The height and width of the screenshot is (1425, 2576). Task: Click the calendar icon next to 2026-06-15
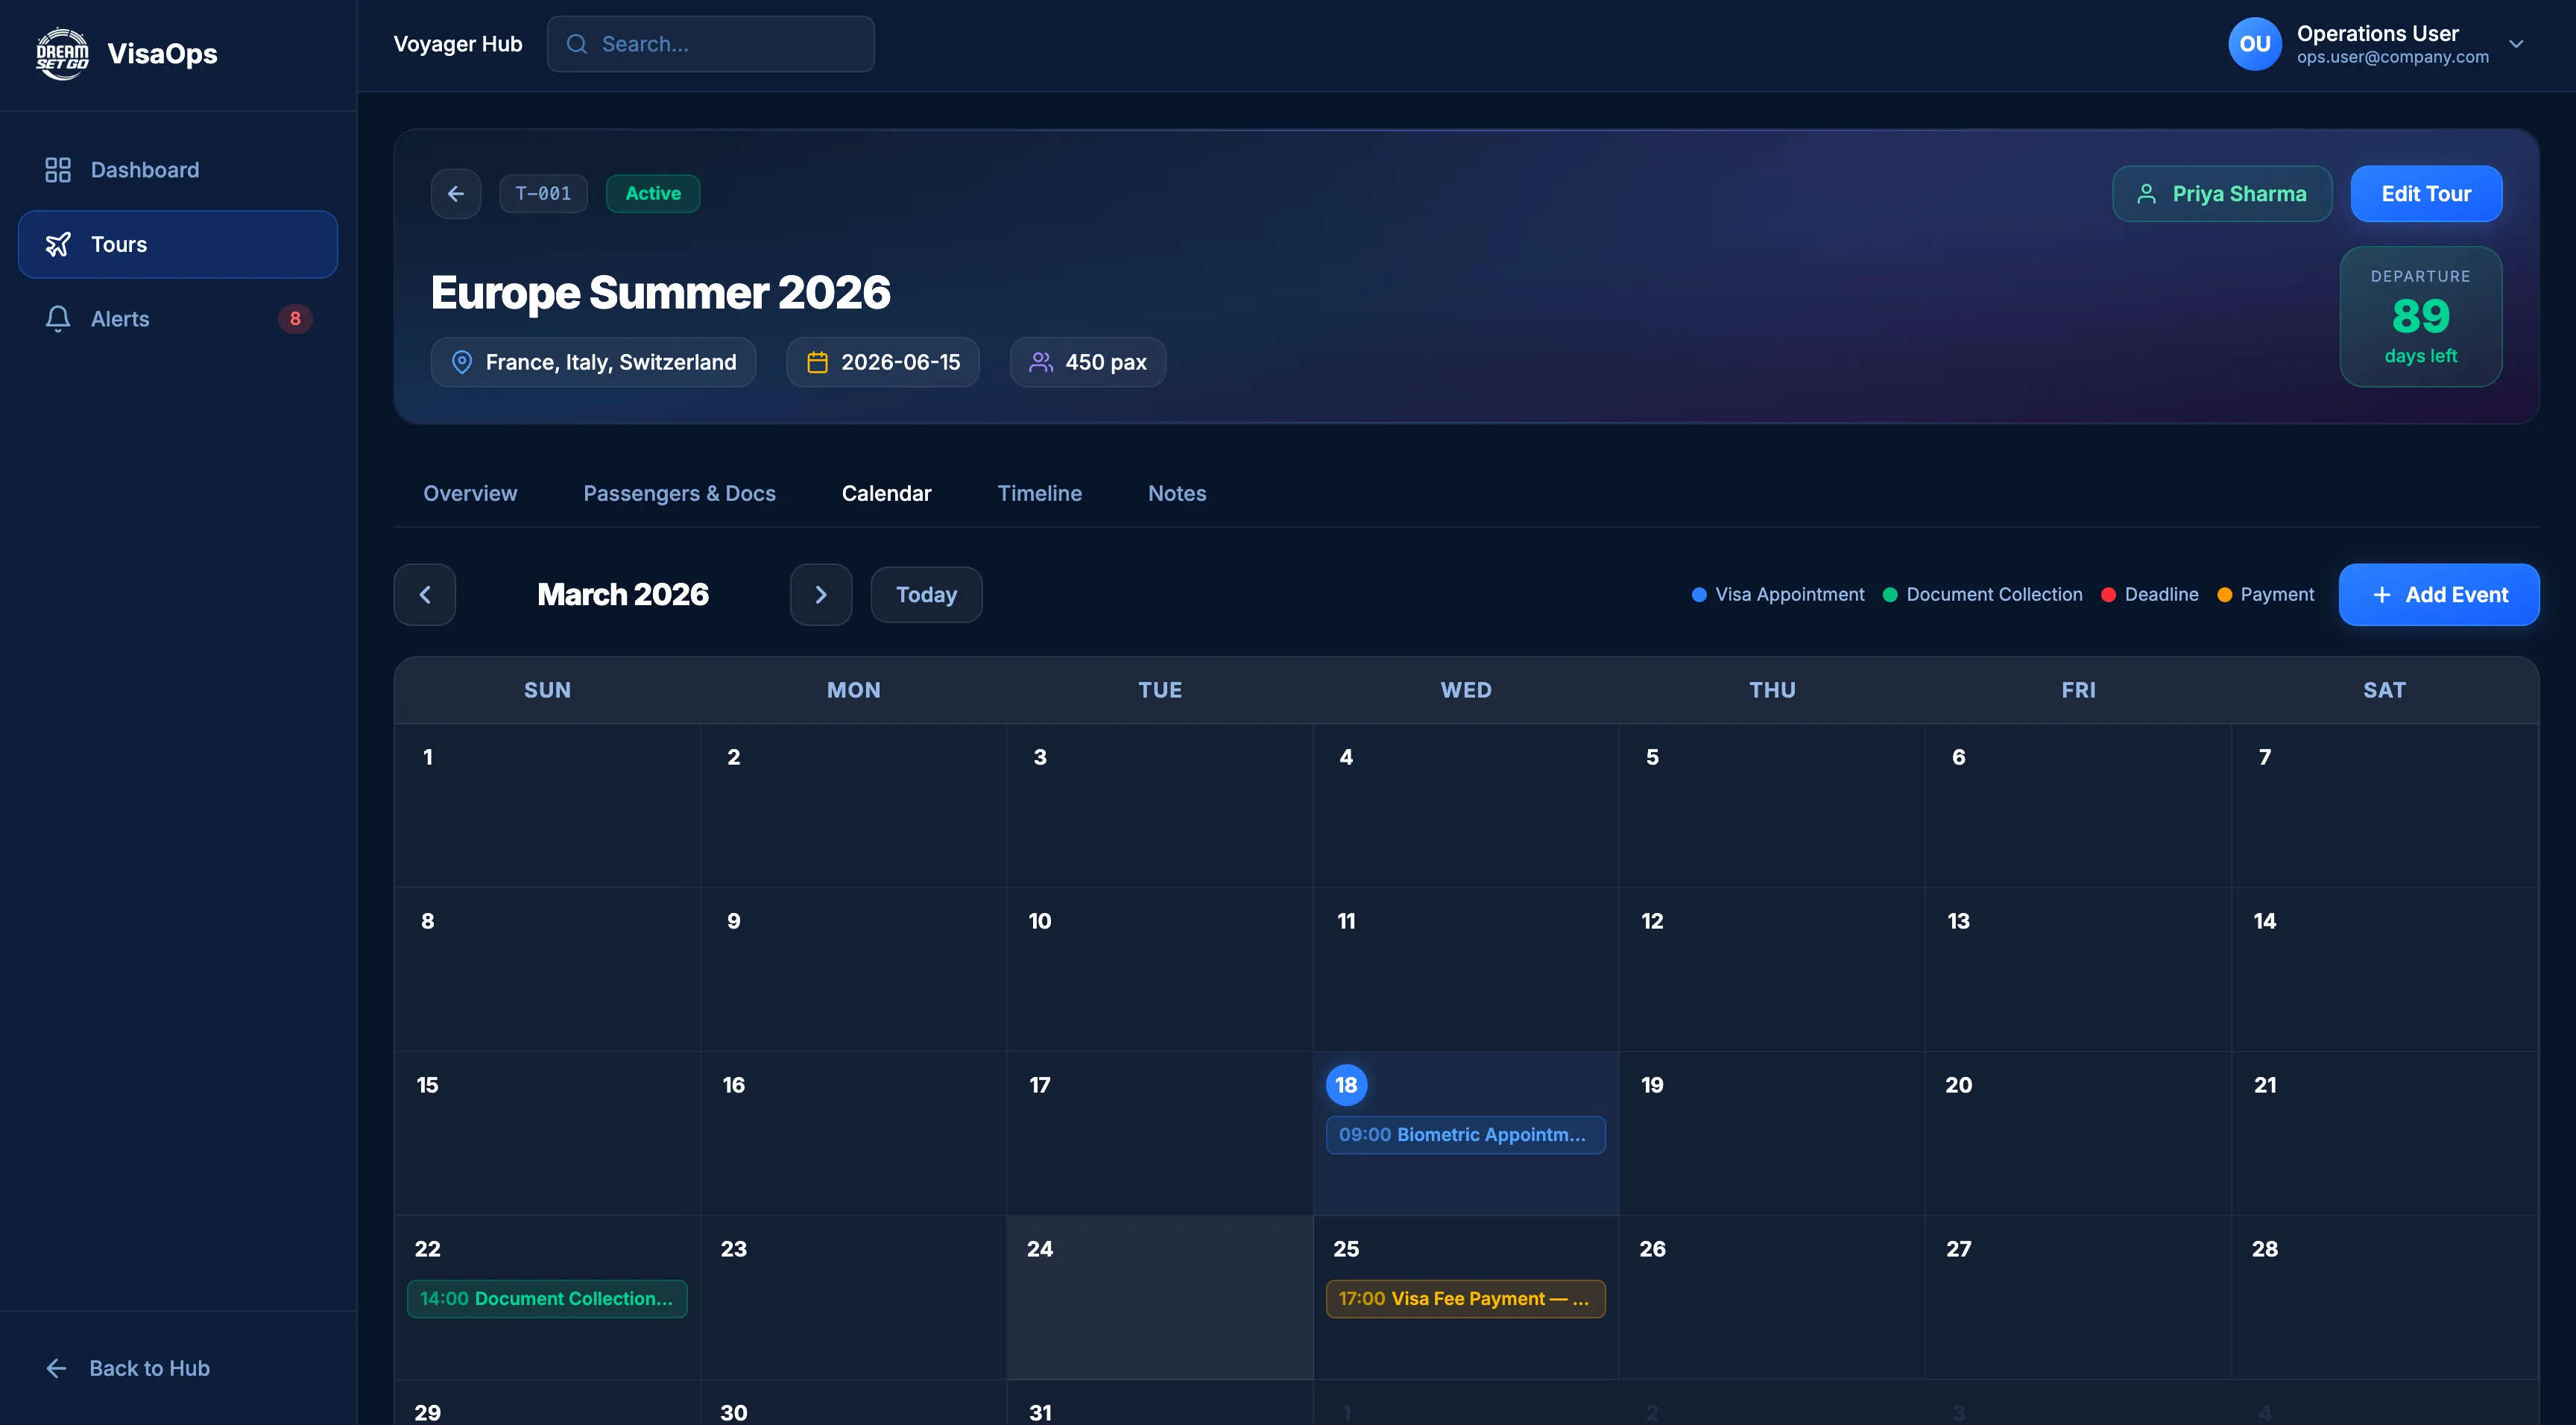pos(819,362)
